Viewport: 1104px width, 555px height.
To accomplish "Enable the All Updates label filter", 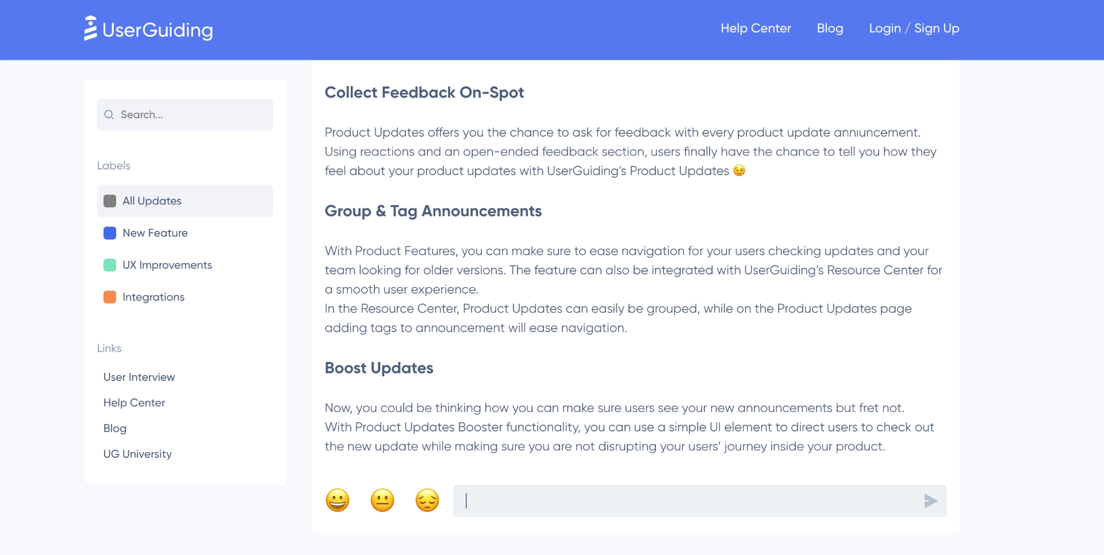I will click(x=151, y=201).
